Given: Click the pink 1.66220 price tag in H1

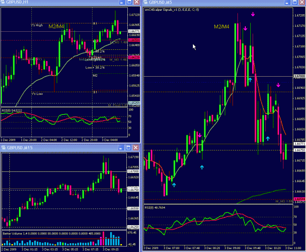Looking at the screenshot, I should pyautogui.click(x=134, y=58).
